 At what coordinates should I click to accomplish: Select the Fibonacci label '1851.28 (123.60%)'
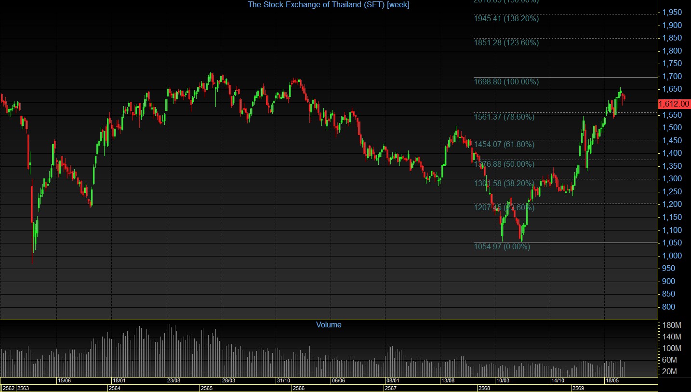506,42
